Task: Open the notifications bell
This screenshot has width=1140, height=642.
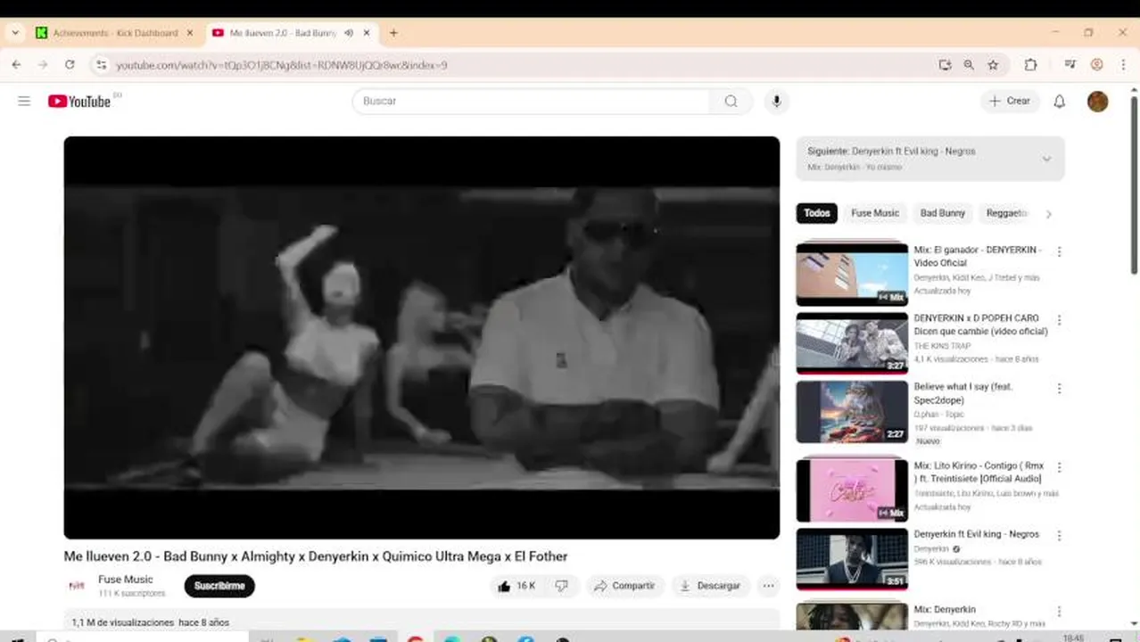Action: (1059, 101)
